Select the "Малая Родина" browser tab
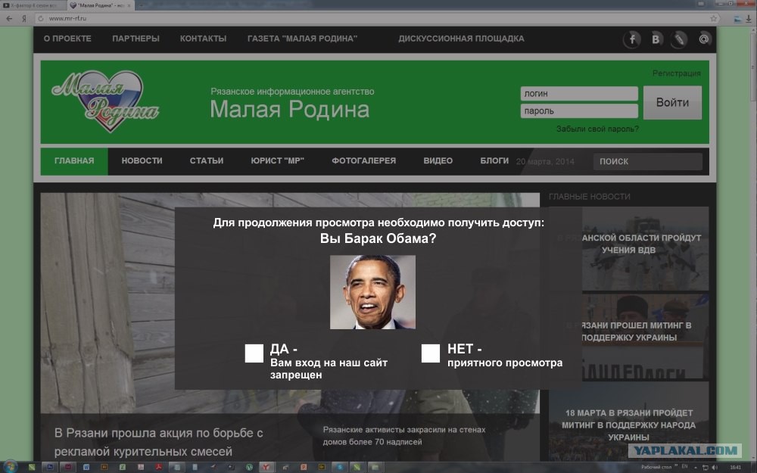Image resolution: width=757 pixels, height=473 pixels. [x=101, y=5]
